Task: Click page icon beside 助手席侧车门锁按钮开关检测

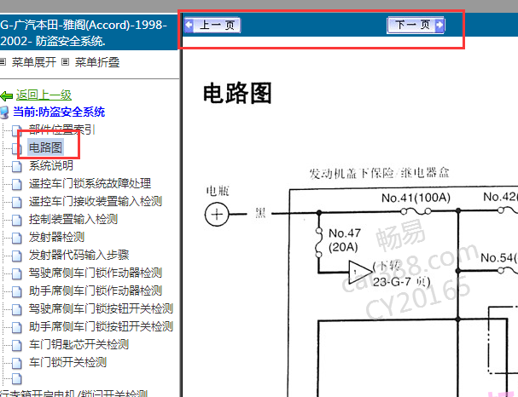Action: [17, 327]
